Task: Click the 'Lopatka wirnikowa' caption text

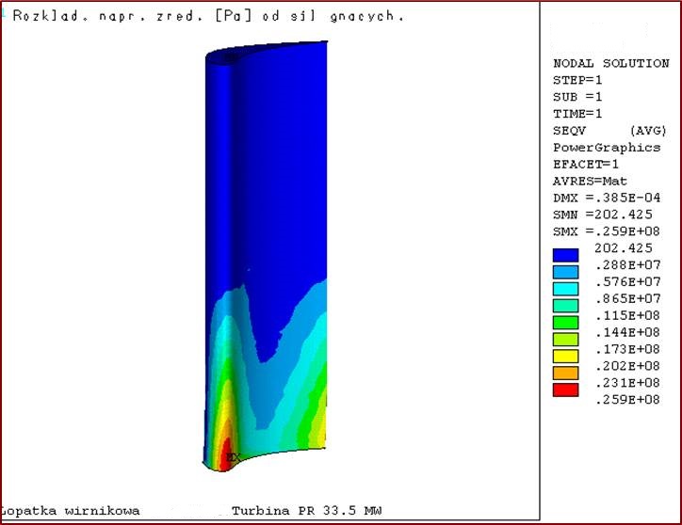Action: [71, 511]
